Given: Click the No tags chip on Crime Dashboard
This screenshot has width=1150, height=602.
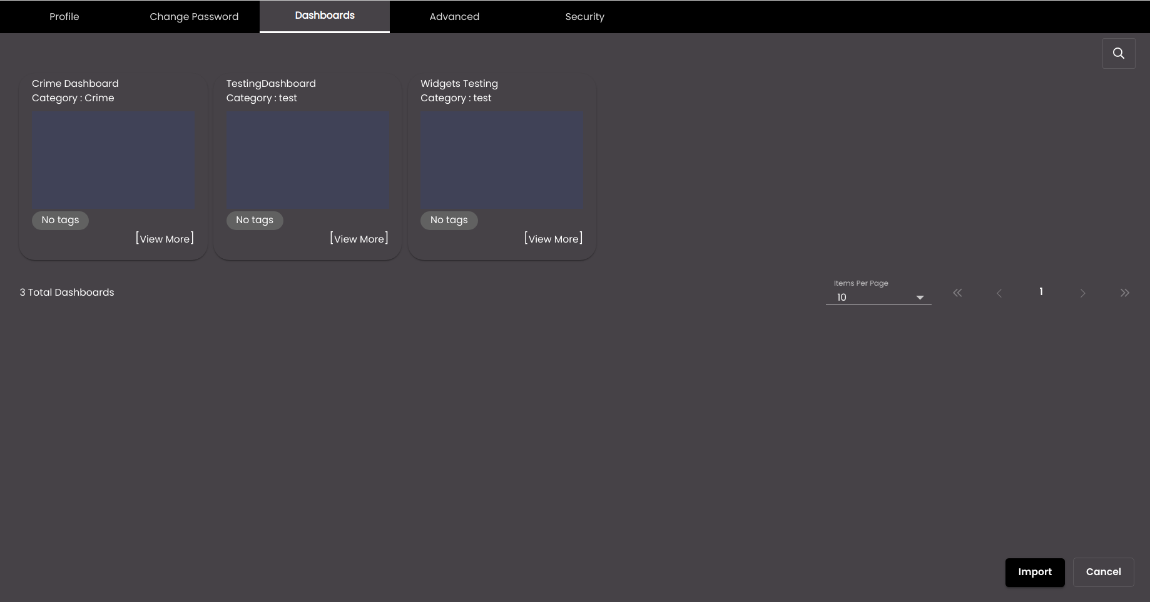Looking at the screenshot, I should 60,220.
